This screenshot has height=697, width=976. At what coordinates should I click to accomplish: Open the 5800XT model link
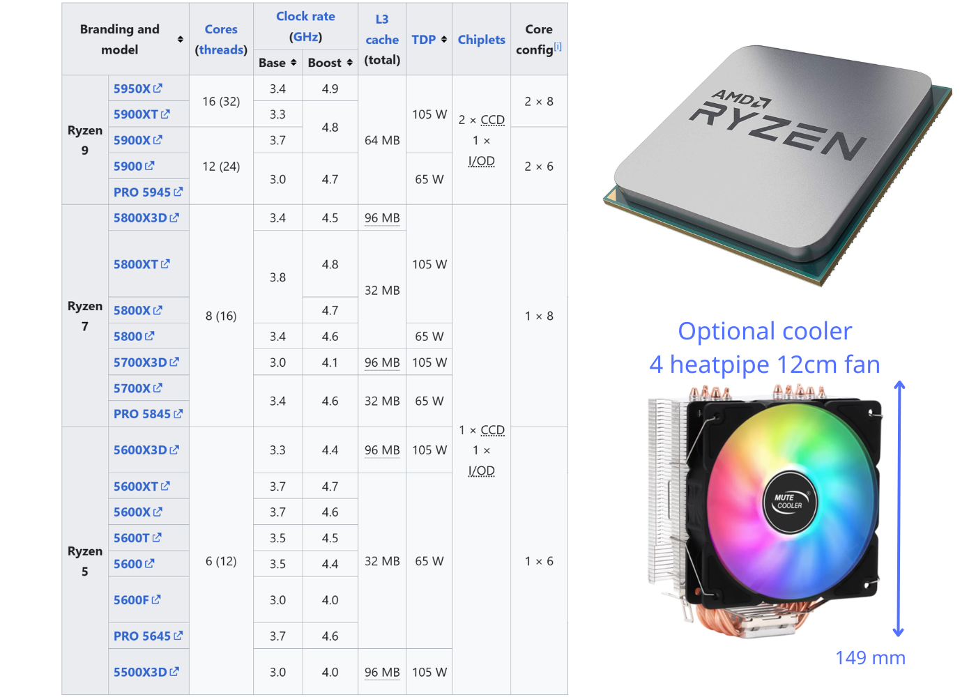click(142, 264)
